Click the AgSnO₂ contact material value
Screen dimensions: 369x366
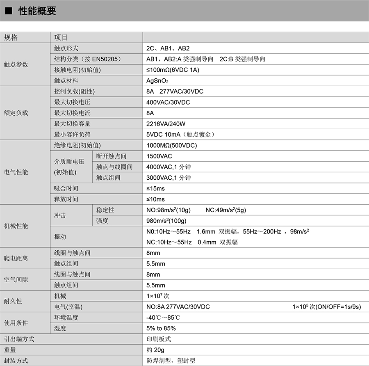click(x=157, y=81)
